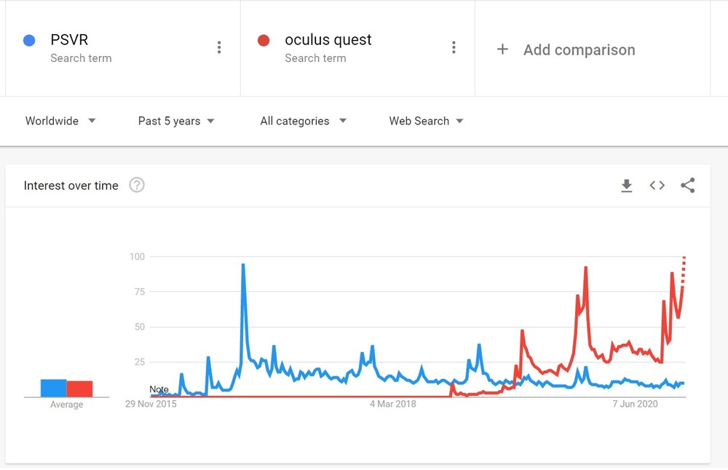728x470 pixels.
Task: Expand the Worldwide region dropdown
Action: click(x=60, y=121)
